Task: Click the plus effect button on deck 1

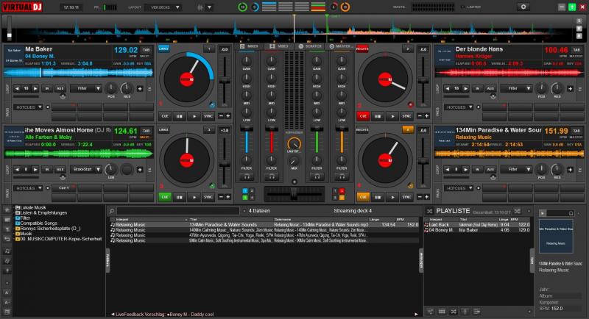Action: point(140,88)
